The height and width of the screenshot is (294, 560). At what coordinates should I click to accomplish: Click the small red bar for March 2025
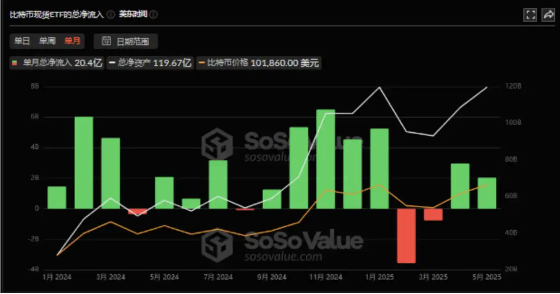pyautogui.click(x=433, y=214)
